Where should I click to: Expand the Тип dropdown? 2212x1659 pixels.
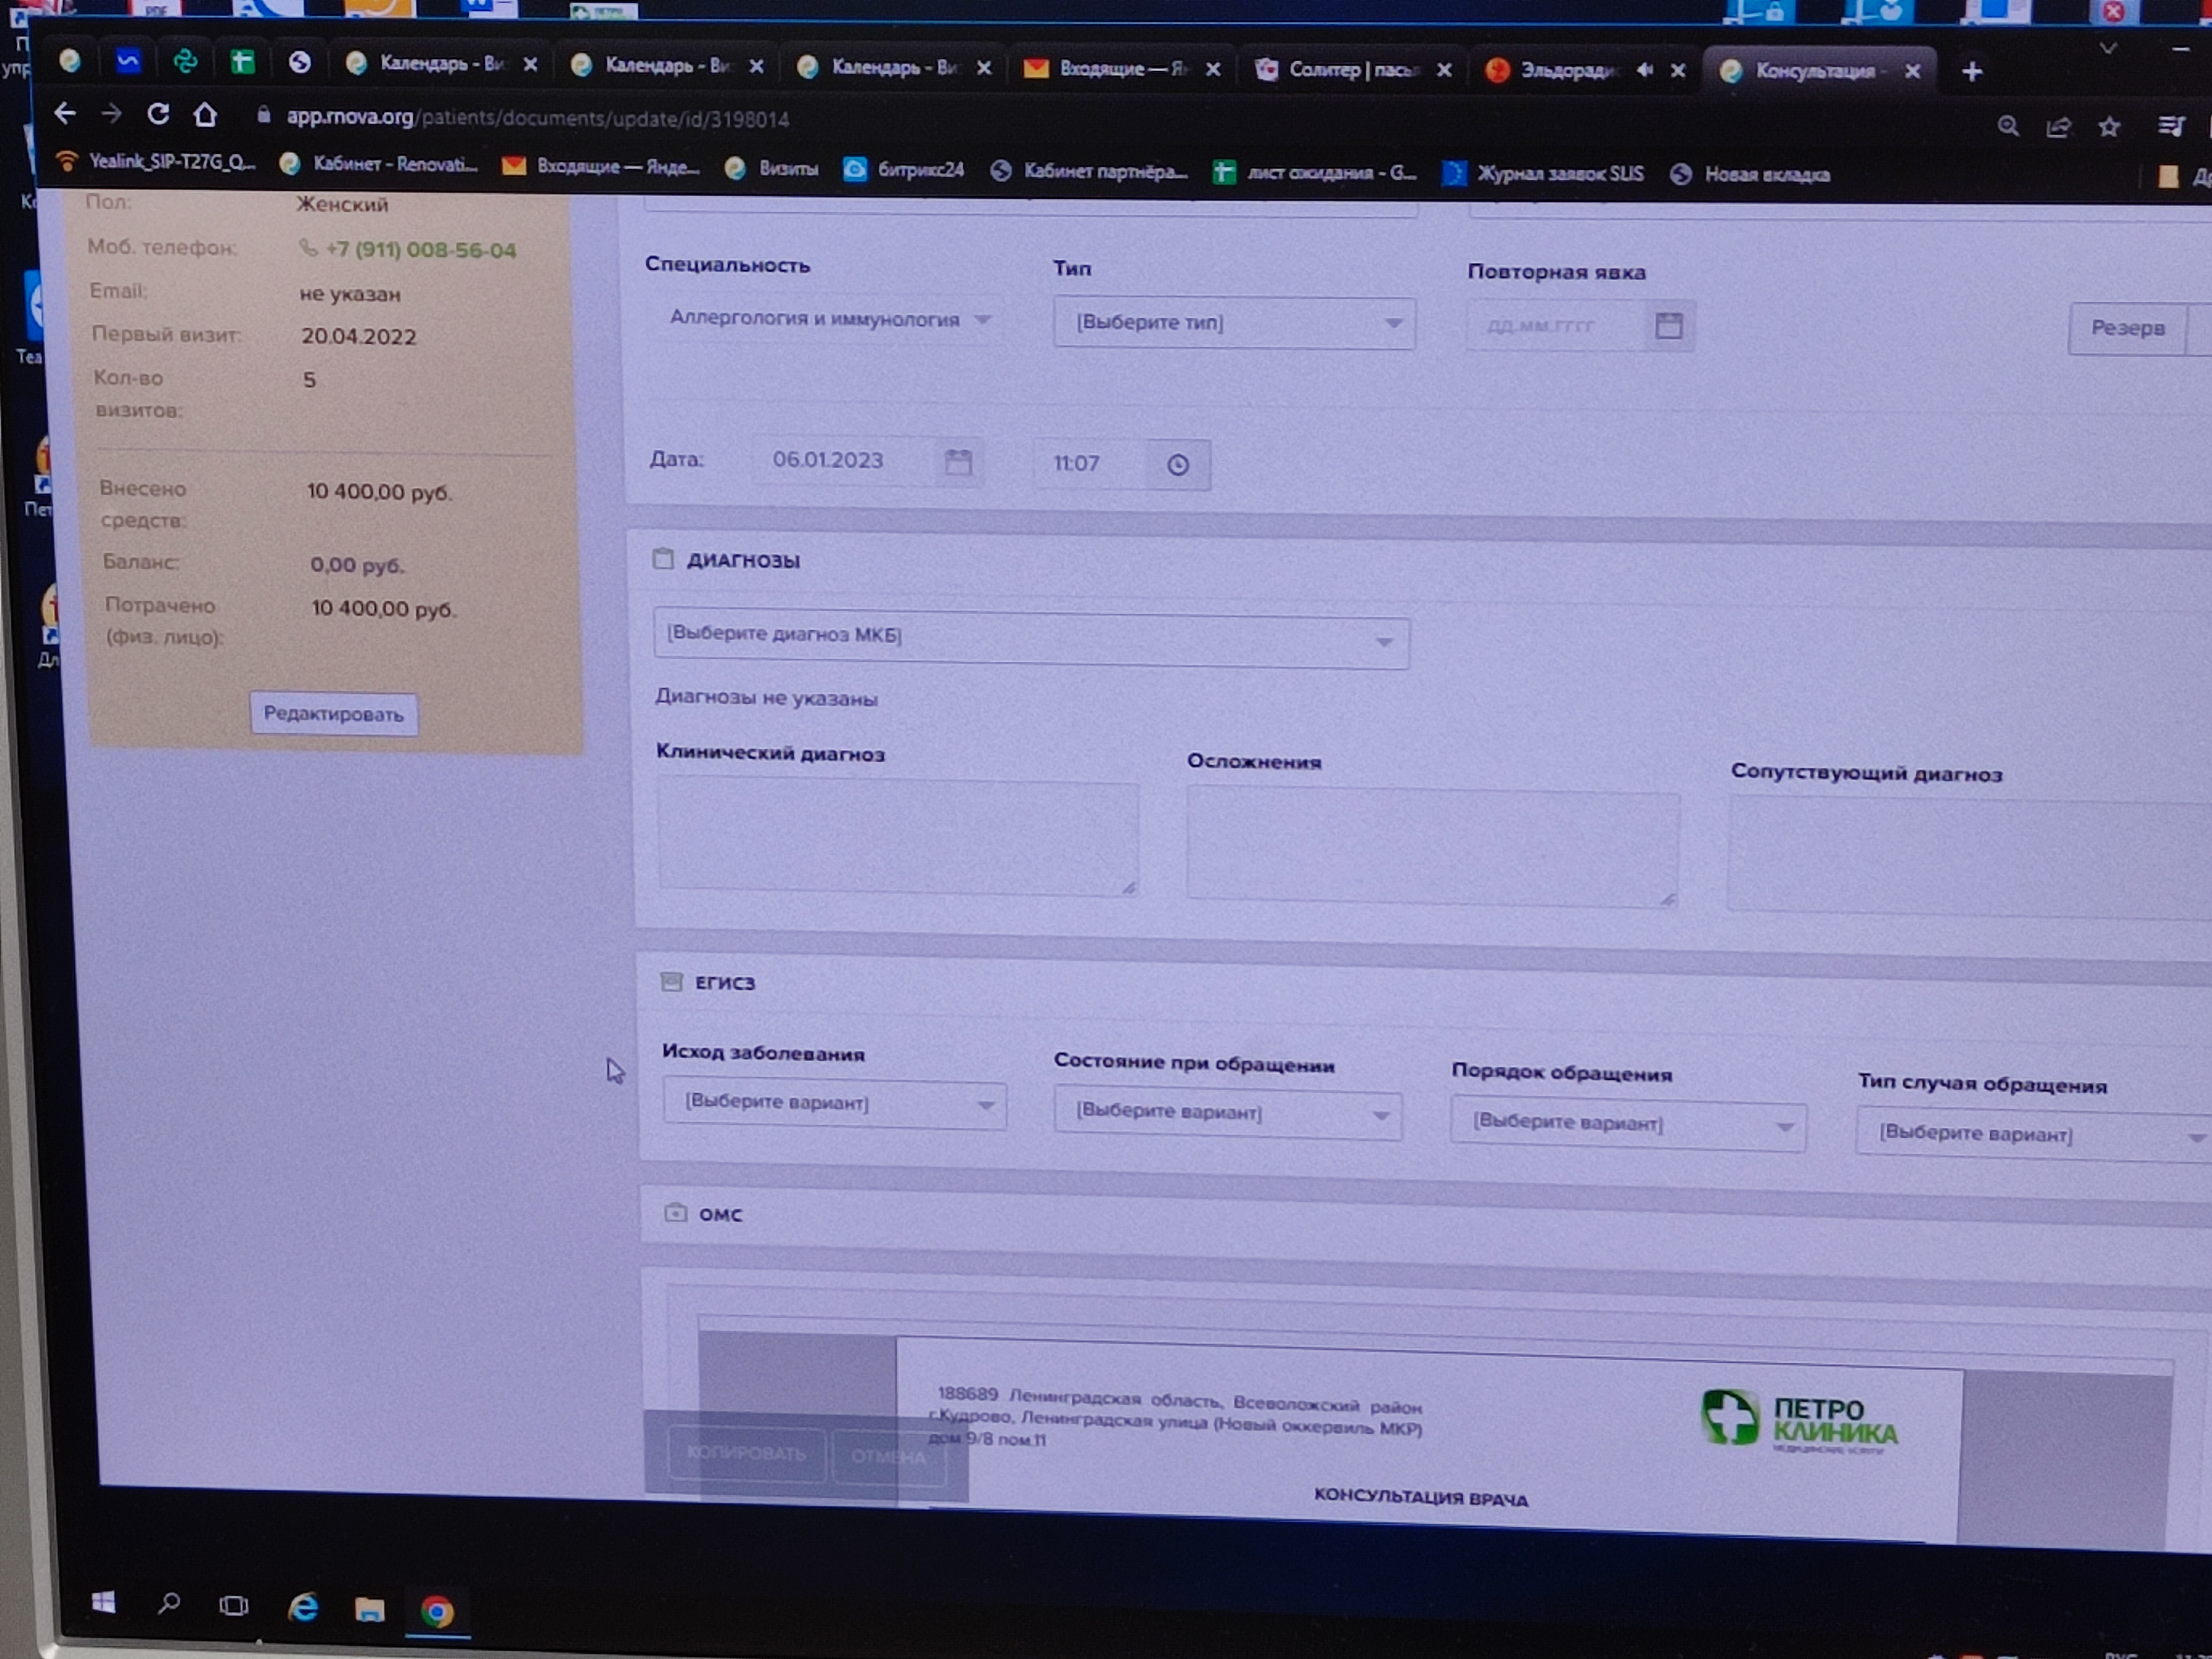[x=1233, y=323]
